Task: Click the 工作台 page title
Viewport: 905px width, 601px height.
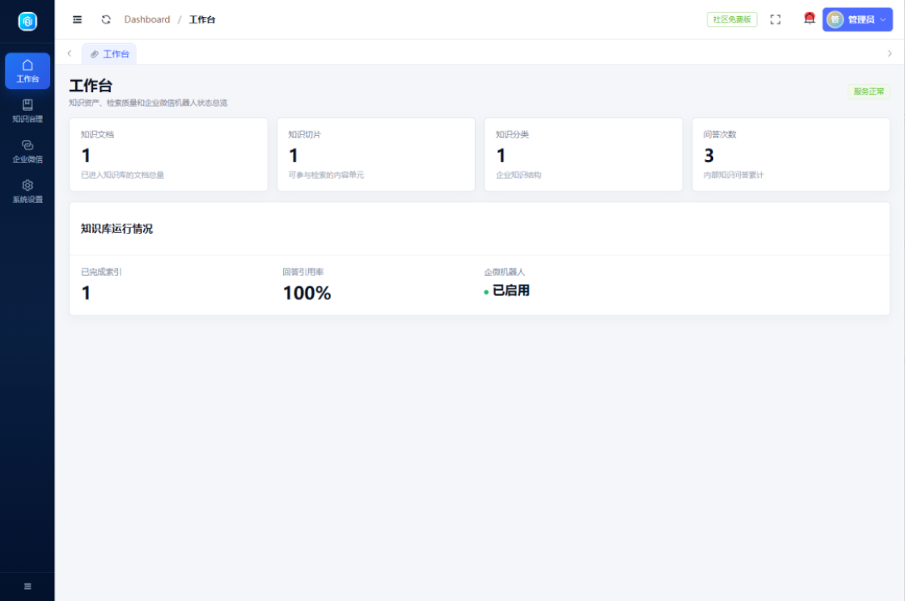Action: pyautogui.click(x=91, y=86)
